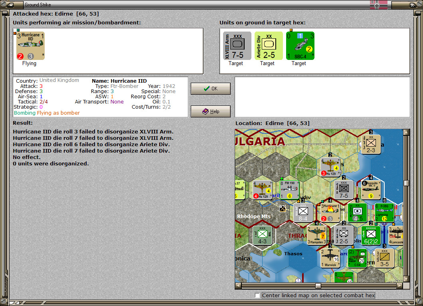The width and height of the screenshot is (423, 306).
Task: Click the Clark 6(2)2 army counter
Action: pyautogui.click(x=371, y=235)
